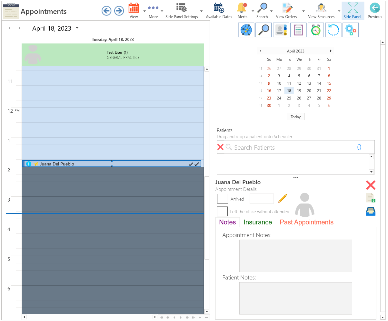
Task: Open the clipboard list icon in side panel
Action: pyautogui.click(x=299, y=30)
